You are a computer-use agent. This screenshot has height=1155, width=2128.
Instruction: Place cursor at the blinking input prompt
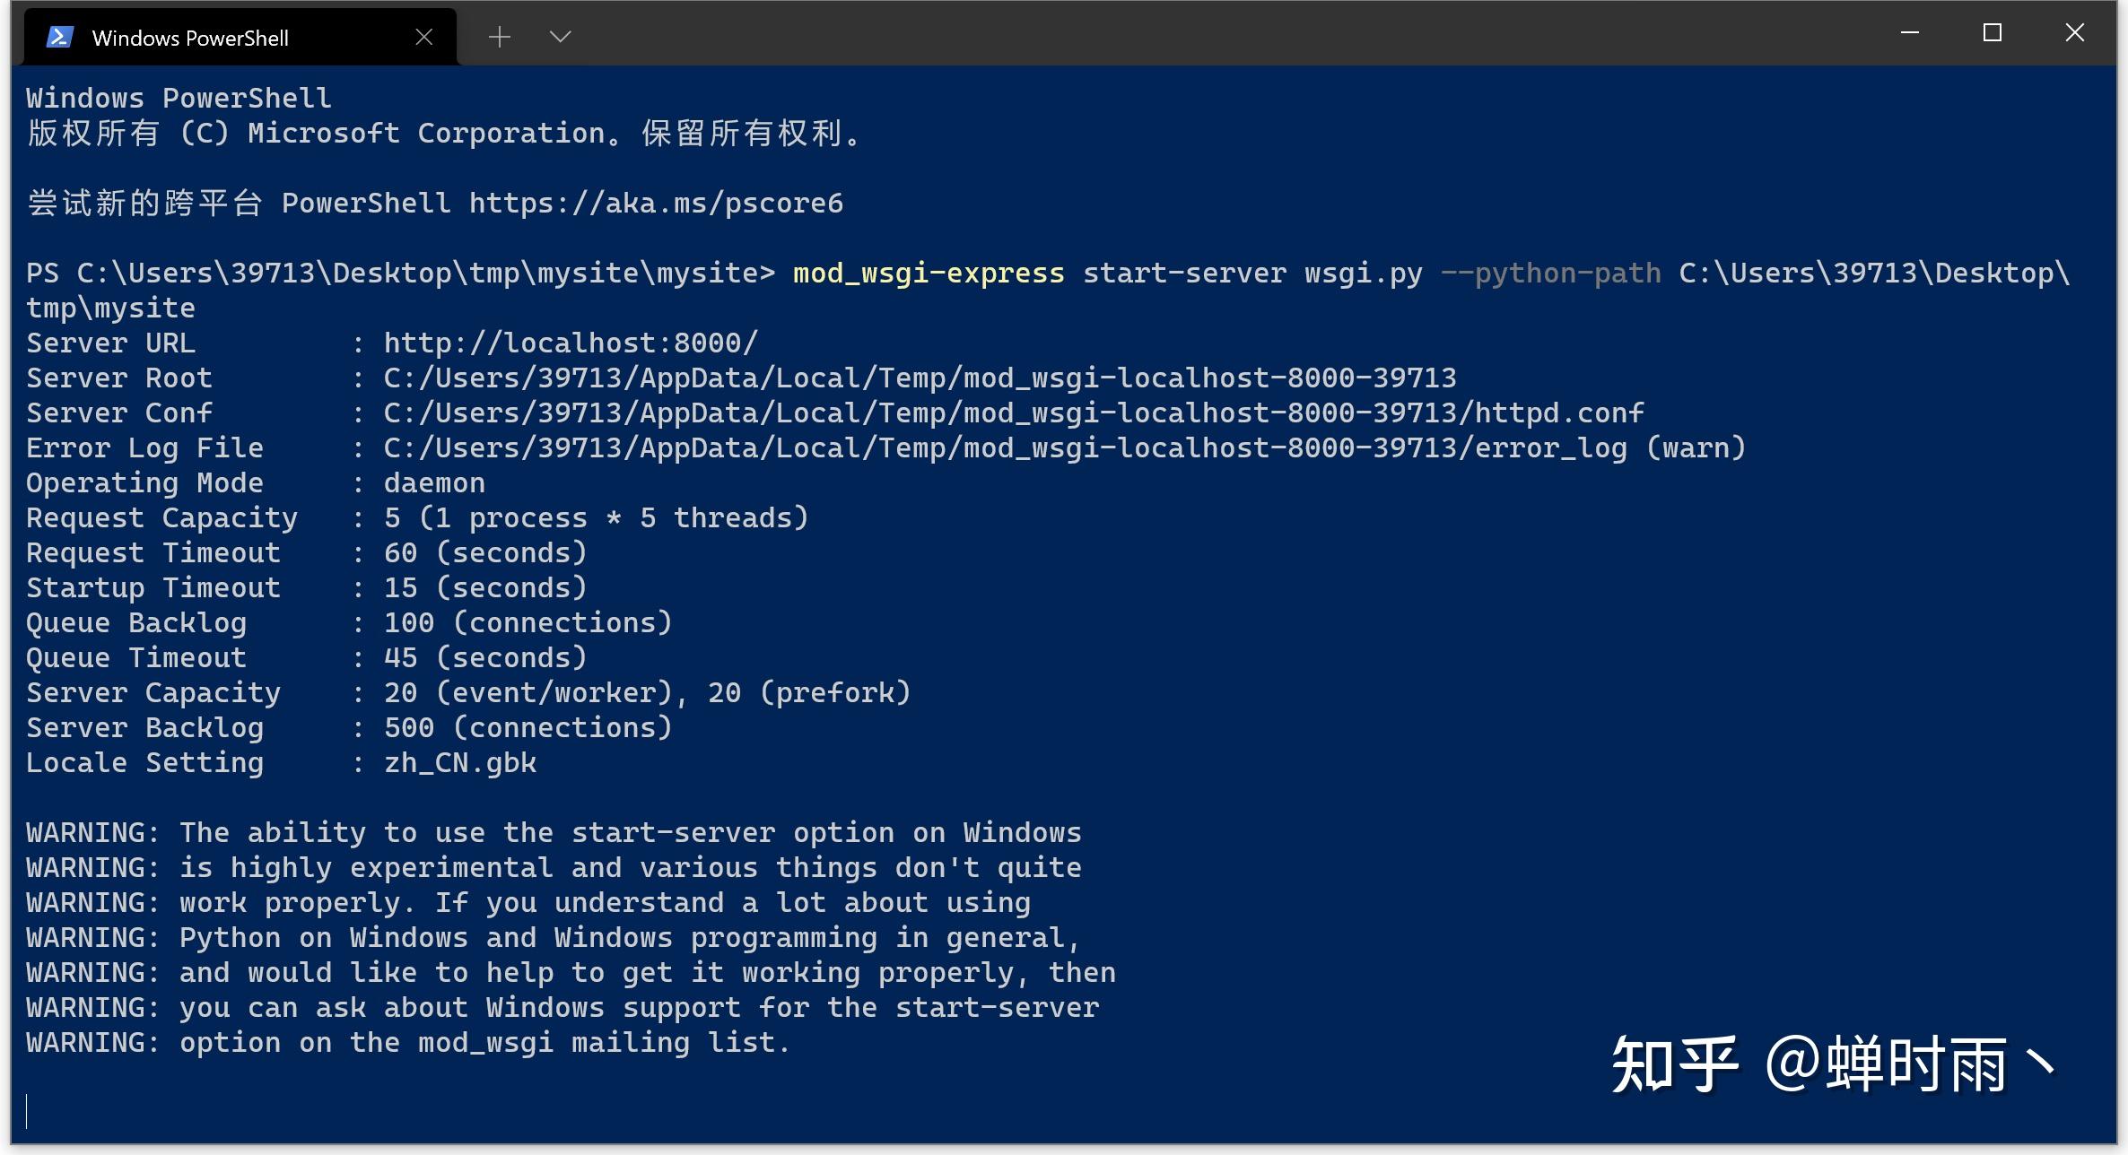click(31, 1110)
